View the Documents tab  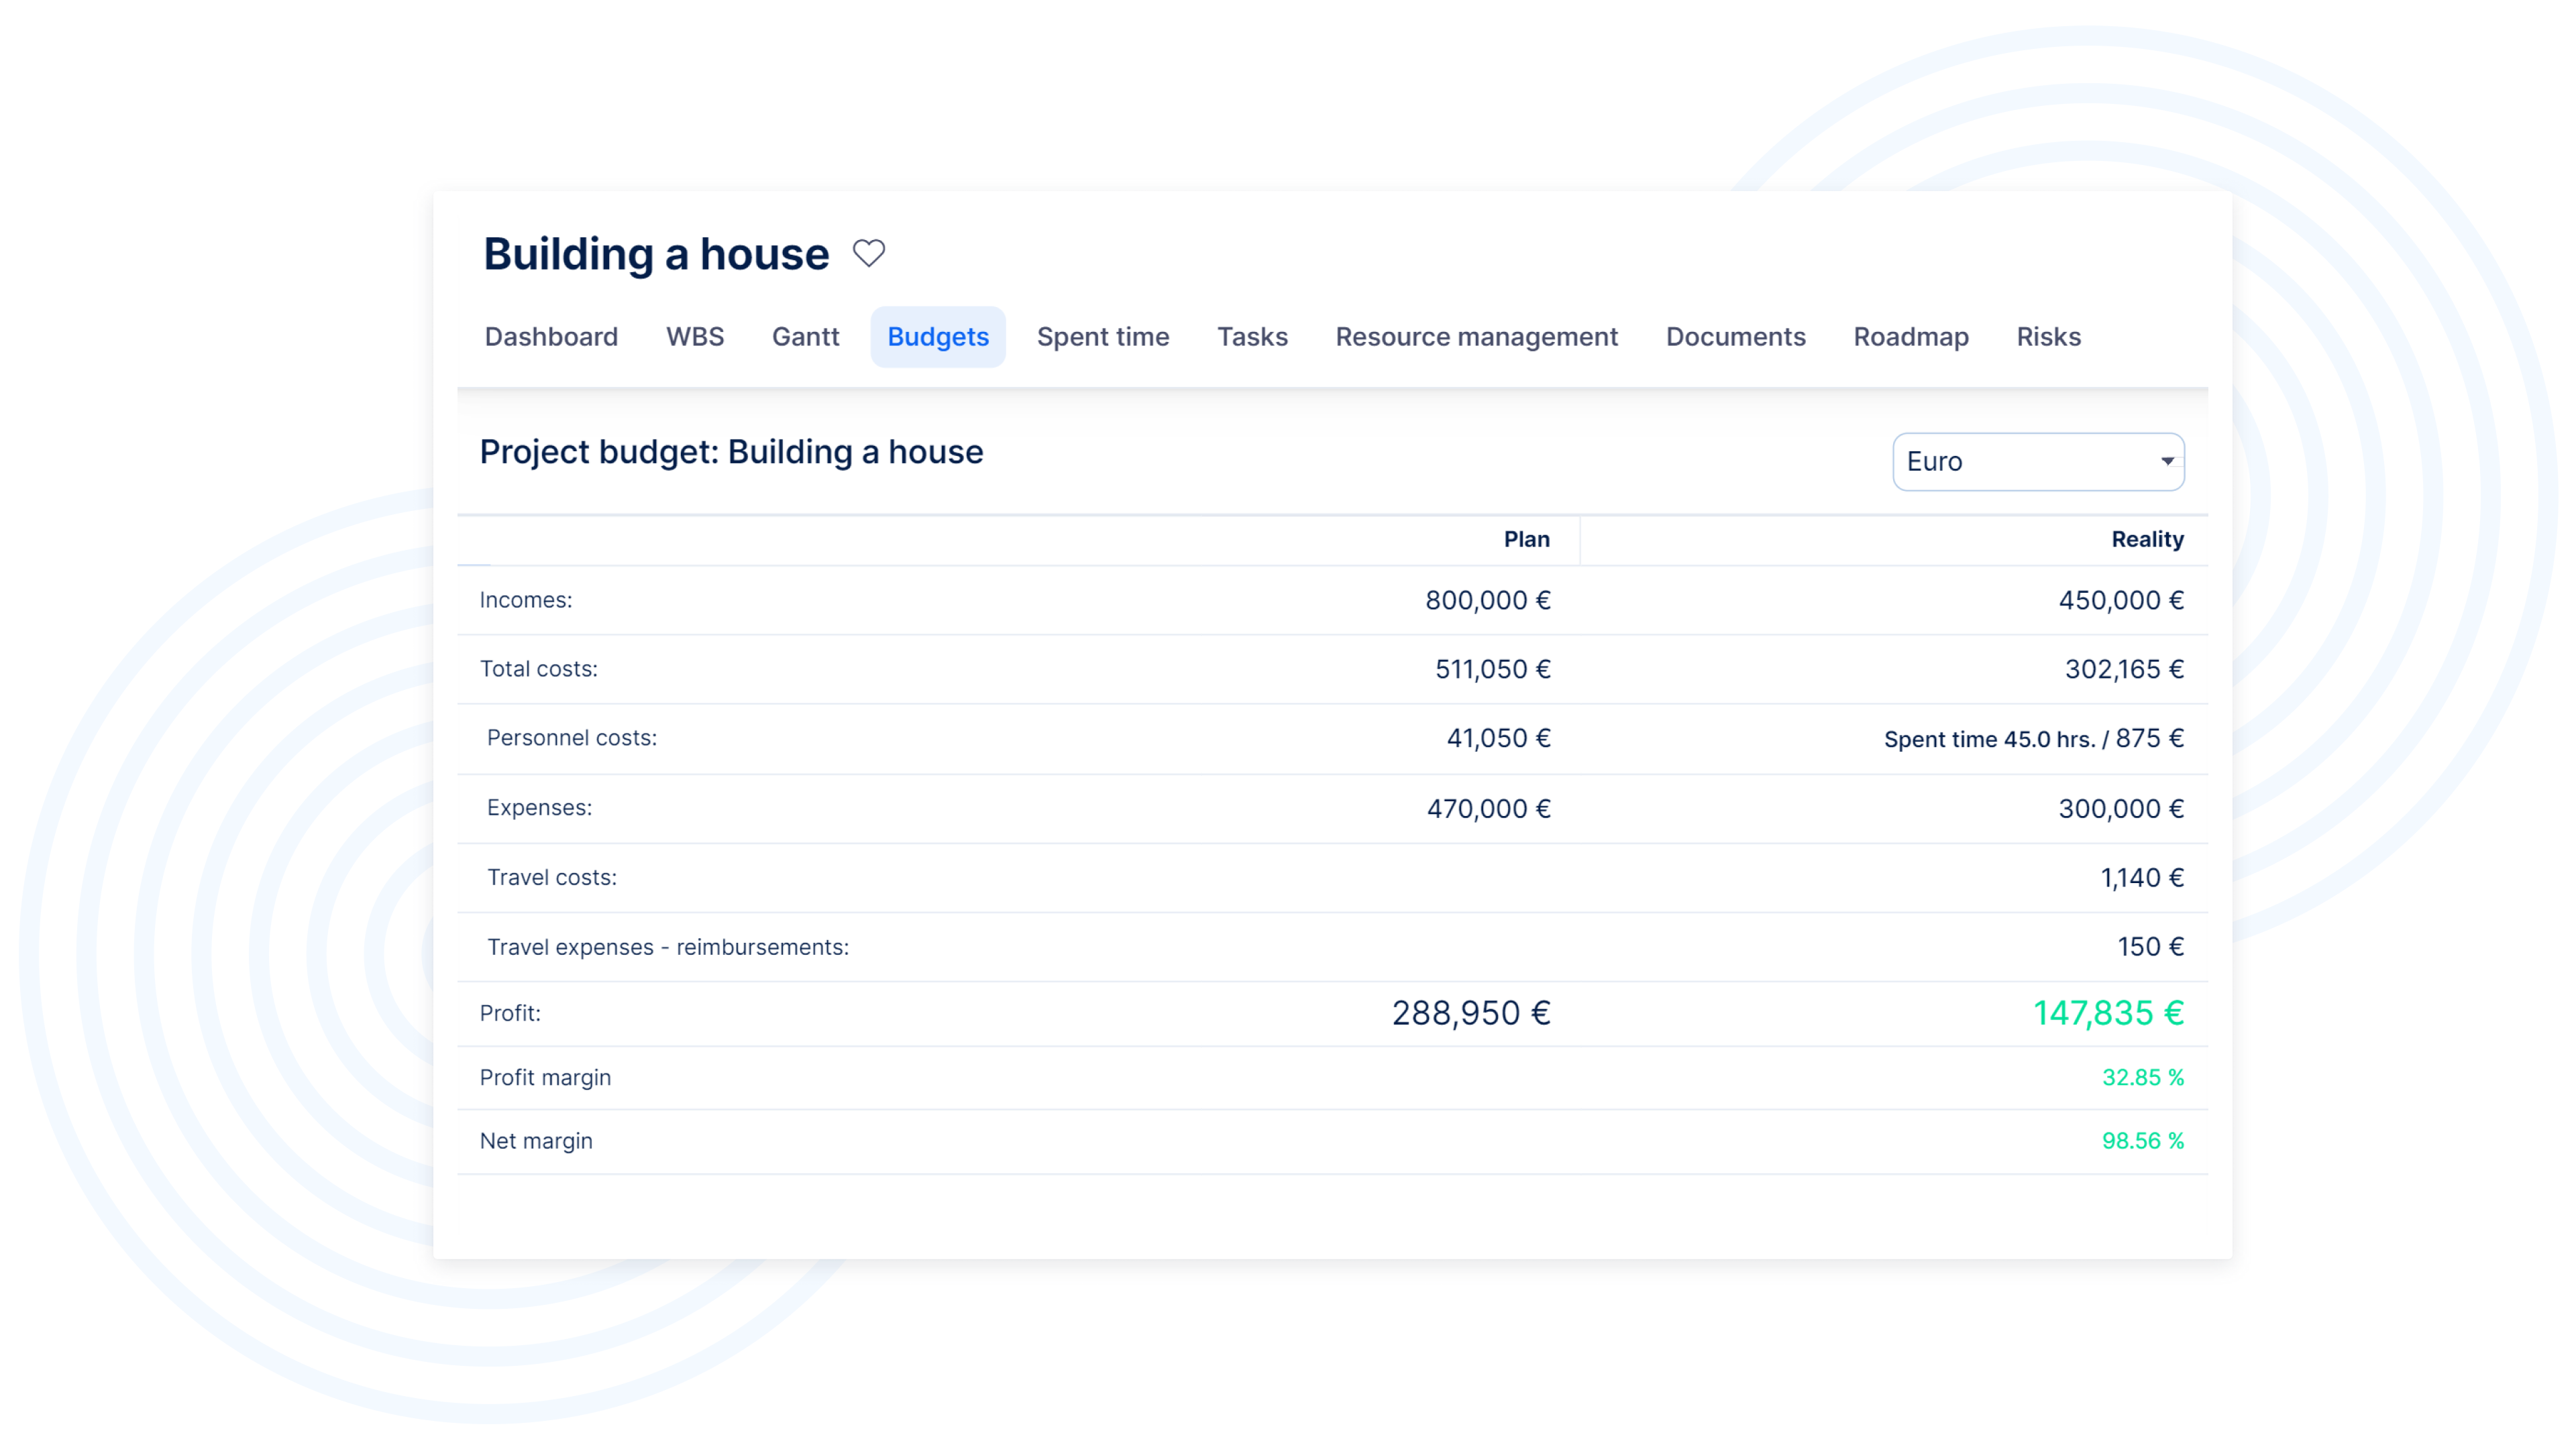tap(1734, 337)
